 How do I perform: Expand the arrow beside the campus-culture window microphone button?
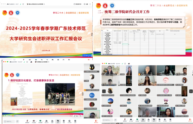point(30,121)
